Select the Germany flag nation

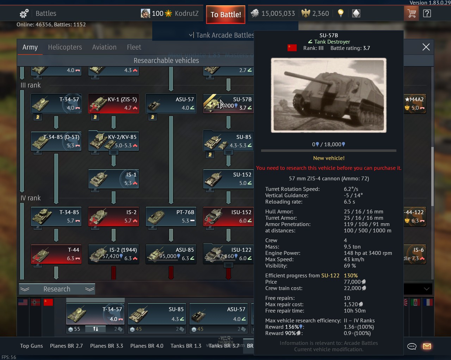[36, 302]
